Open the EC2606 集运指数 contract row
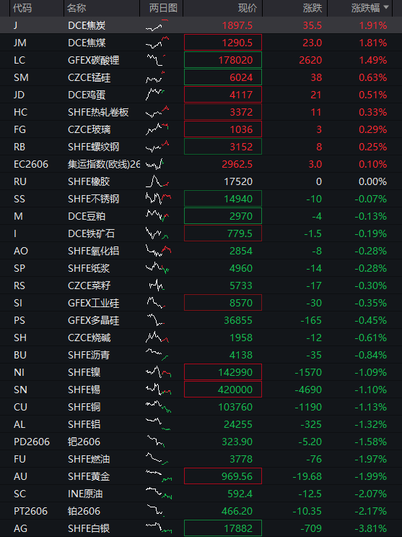Screen dimensions: 402x537 coord(201,164)
